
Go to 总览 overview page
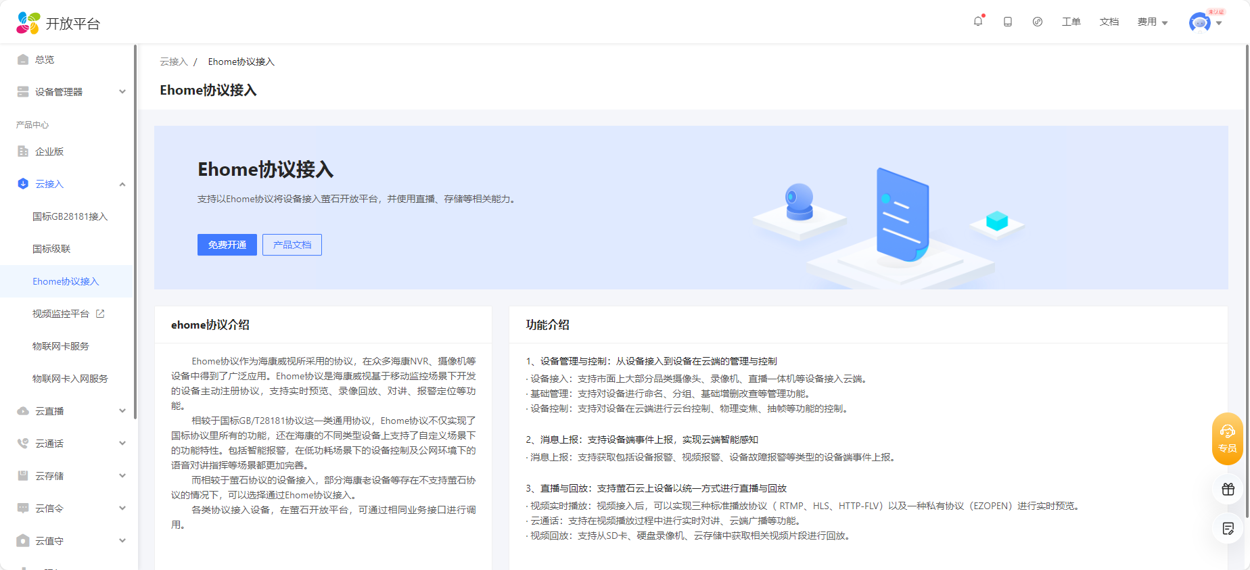coord(45,60)
